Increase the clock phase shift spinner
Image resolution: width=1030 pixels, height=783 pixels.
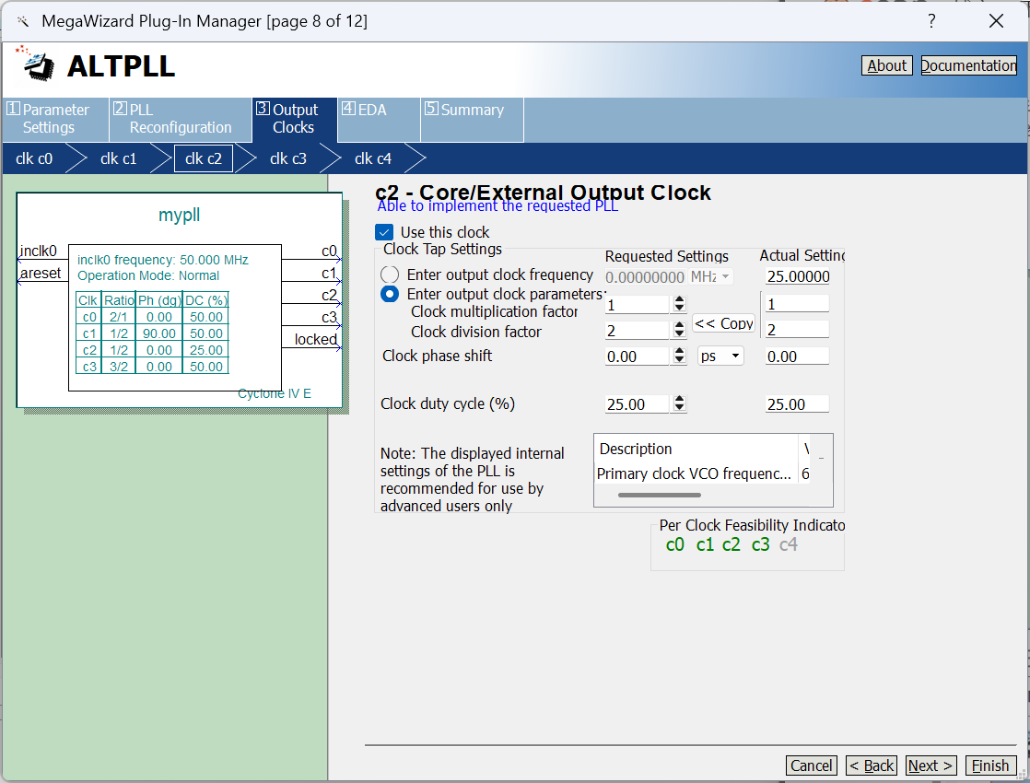tap(680, 352)
